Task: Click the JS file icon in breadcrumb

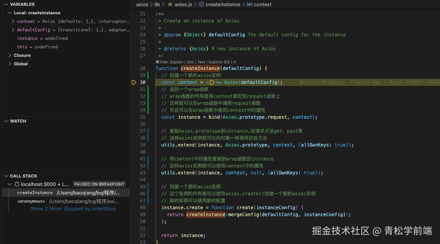Action: click(170, 5)
